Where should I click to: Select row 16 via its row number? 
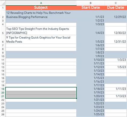click(3, 78)
